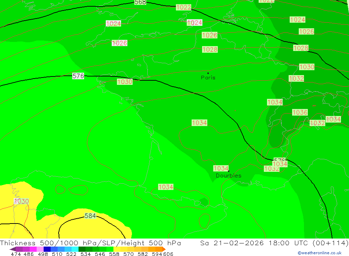
Task: Click the darkest green legend color swatch
Action: 82,249
